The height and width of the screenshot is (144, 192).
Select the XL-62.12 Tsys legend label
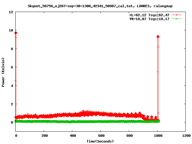click(x=148, y=15)
